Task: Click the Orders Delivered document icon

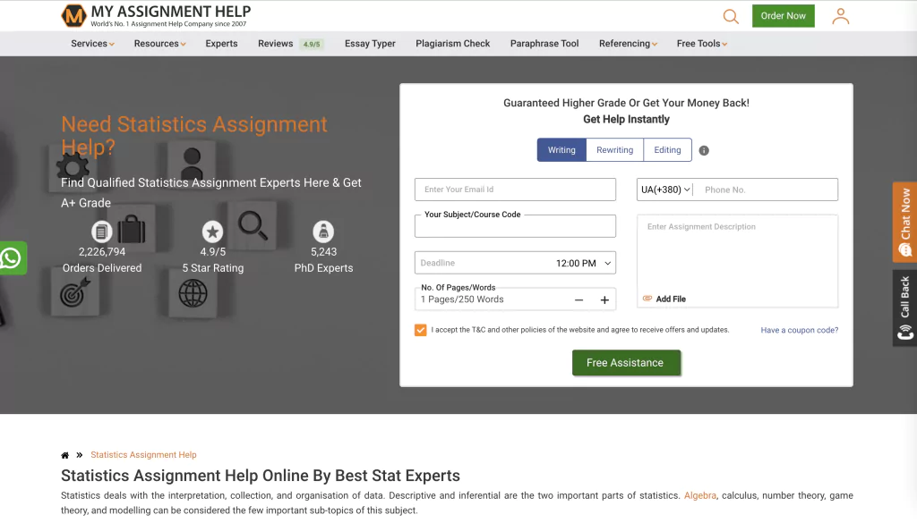Action: (101, 232)
